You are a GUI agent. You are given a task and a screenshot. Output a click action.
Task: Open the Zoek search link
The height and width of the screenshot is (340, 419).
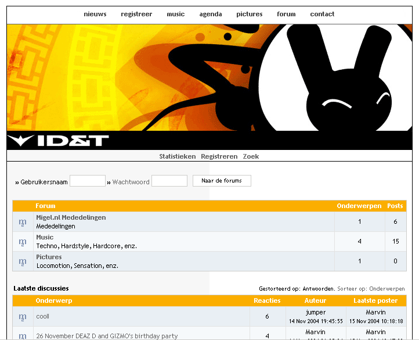click(x=251, y=156)
